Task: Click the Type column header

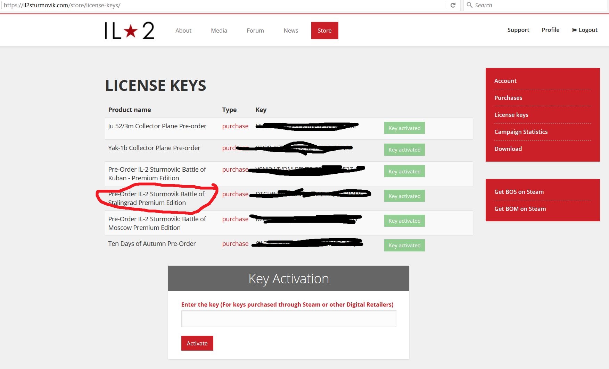Action: (229, 110)
